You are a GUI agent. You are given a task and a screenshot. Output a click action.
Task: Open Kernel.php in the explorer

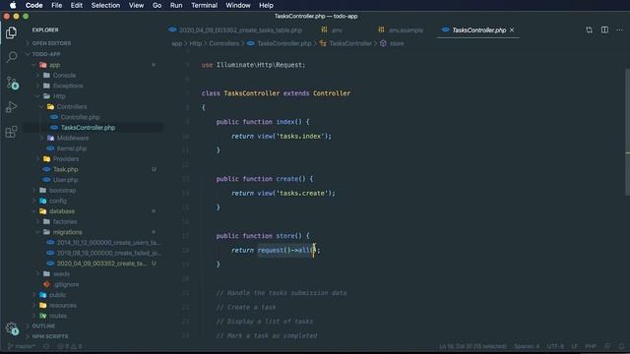(x=72, y=148)
